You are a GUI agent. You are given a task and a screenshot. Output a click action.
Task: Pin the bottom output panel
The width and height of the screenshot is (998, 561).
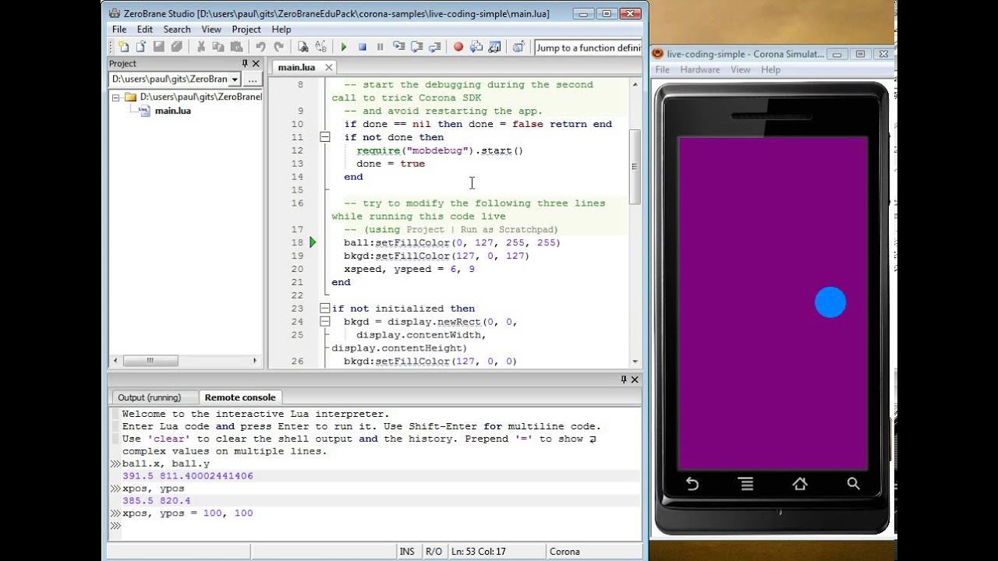point(624,379)
